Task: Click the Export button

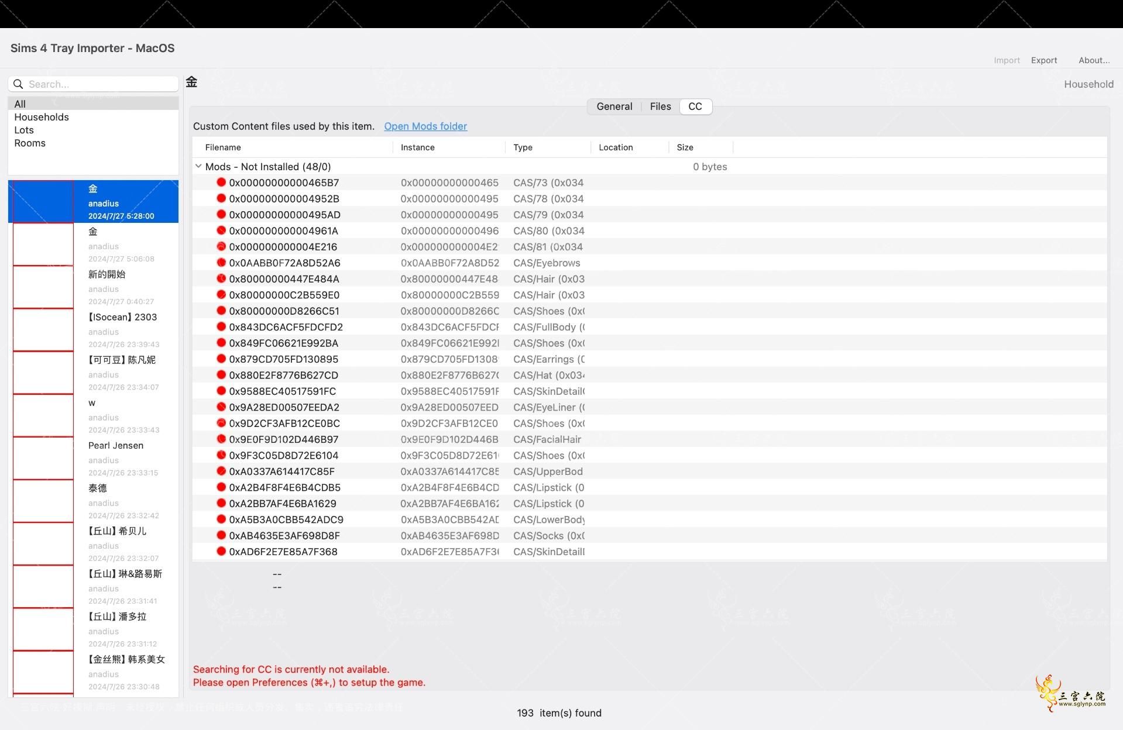Action: (1044, 60)
